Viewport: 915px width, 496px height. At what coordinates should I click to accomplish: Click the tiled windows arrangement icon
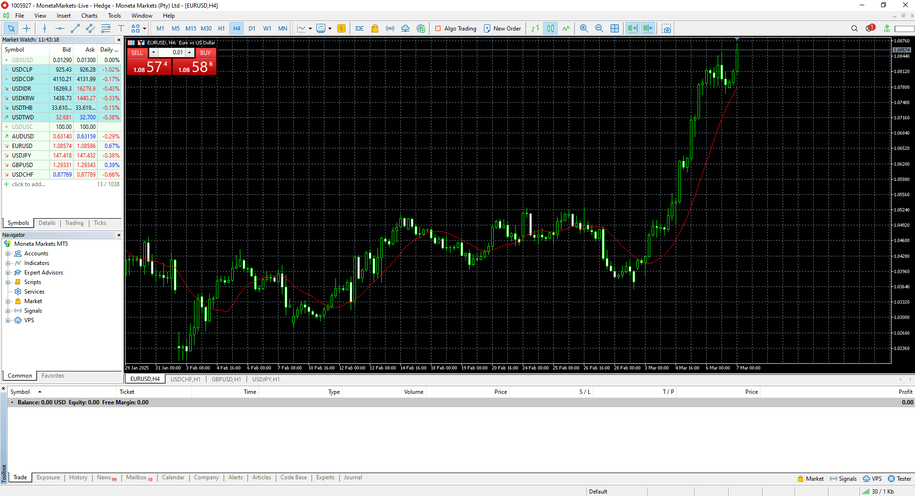[x=615, y=28]
